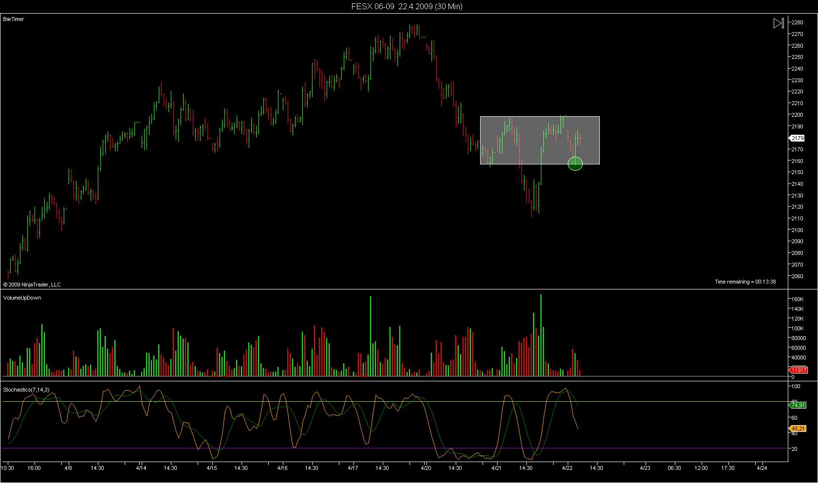Click the 140K volume axis label
818x483 pixels.
click(797, 309)
